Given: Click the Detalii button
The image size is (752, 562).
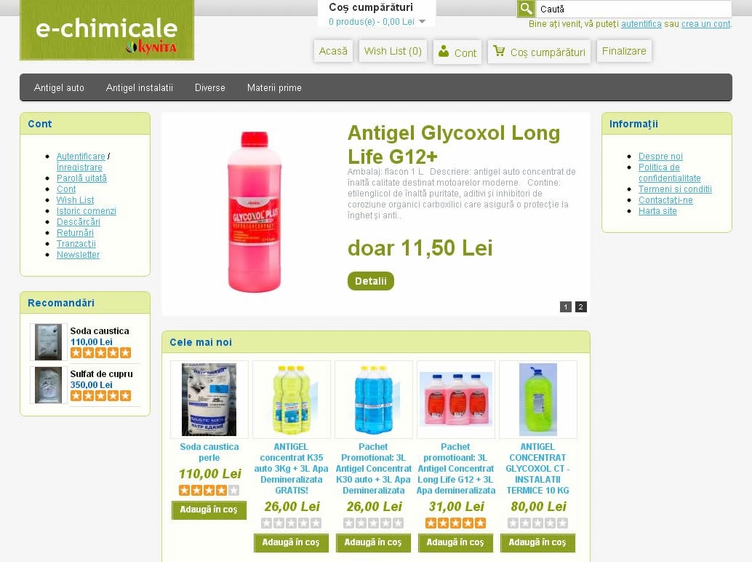Looking at the screenshot, I should (371, 281).
